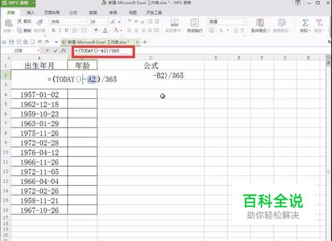Toggle Underline formatting

(66, 31)
